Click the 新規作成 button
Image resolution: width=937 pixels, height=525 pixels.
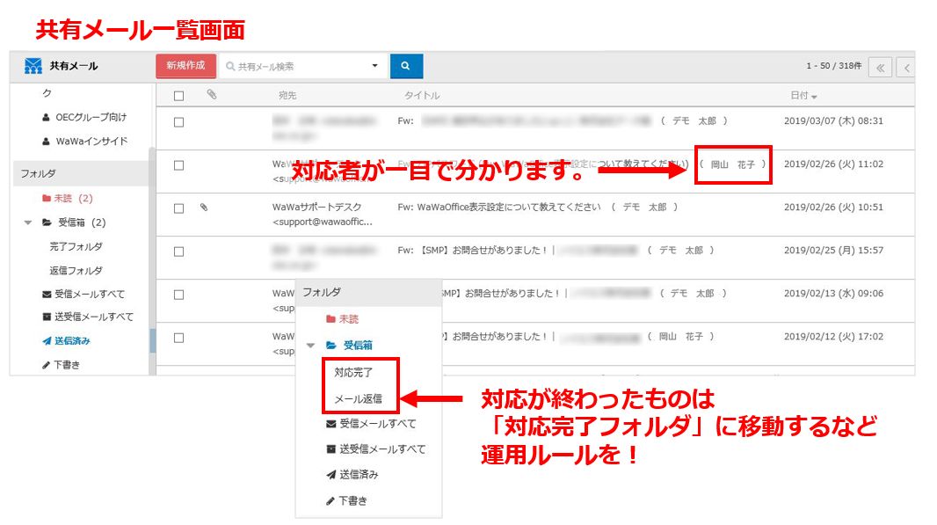coord(185,66)
